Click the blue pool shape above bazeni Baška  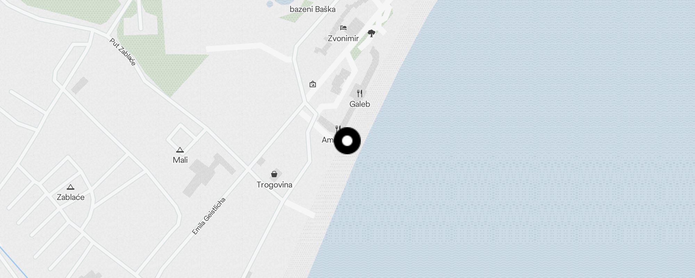click(x=270, y=3)
